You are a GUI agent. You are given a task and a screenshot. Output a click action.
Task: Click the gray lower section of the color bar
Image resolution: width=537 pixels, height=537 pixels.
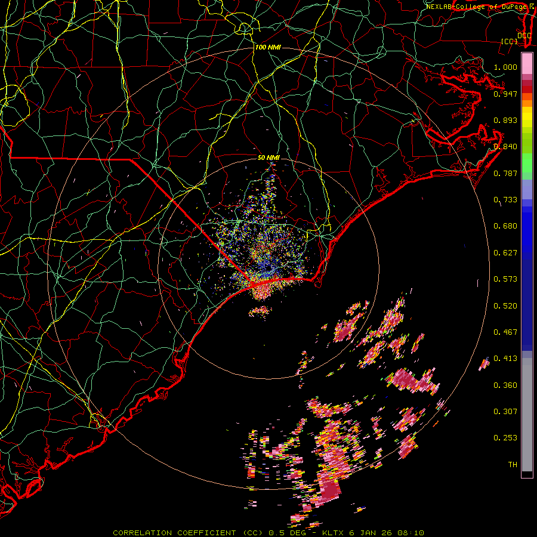(527, 415)
